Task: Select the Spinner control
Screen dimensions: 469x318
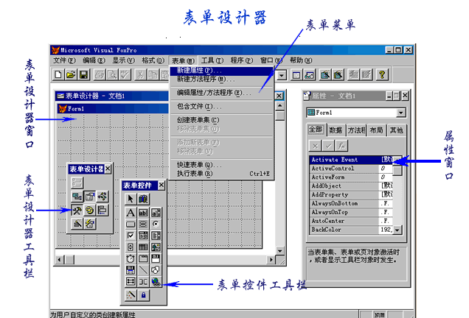Action: pyautogui.click(x=131, y=247)
